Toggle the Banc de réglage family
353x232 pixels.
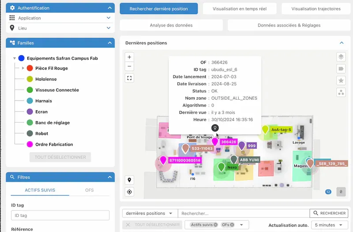(30, 123)
